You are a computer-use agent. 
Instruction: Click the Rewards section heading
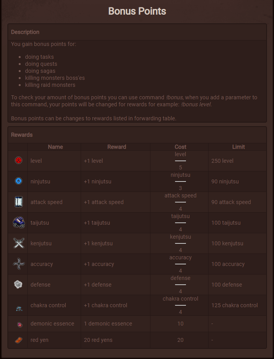click(x=22, y=135)
